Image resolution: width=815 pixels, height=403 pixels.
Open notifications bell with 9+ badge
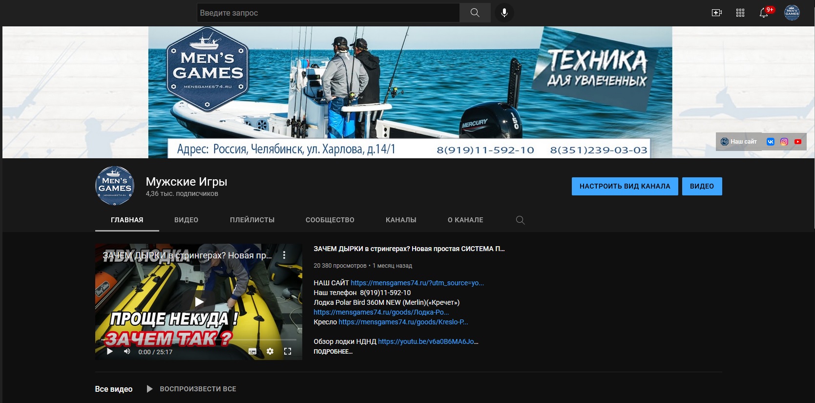[x=764, y=13]
